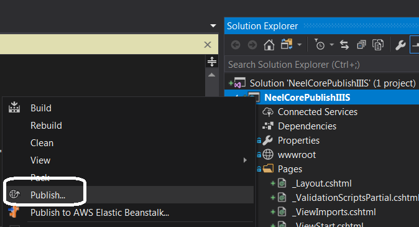Viewport: 419px width, 227px height.
Task: Open Properties wrench icon in toolbar
Action: 400,45
